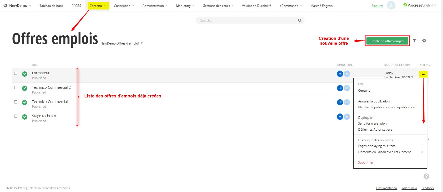This screenshot has height=192, width=443.
Task: Select the EN translation badge for Stage technico
Action: click(347, 116)
